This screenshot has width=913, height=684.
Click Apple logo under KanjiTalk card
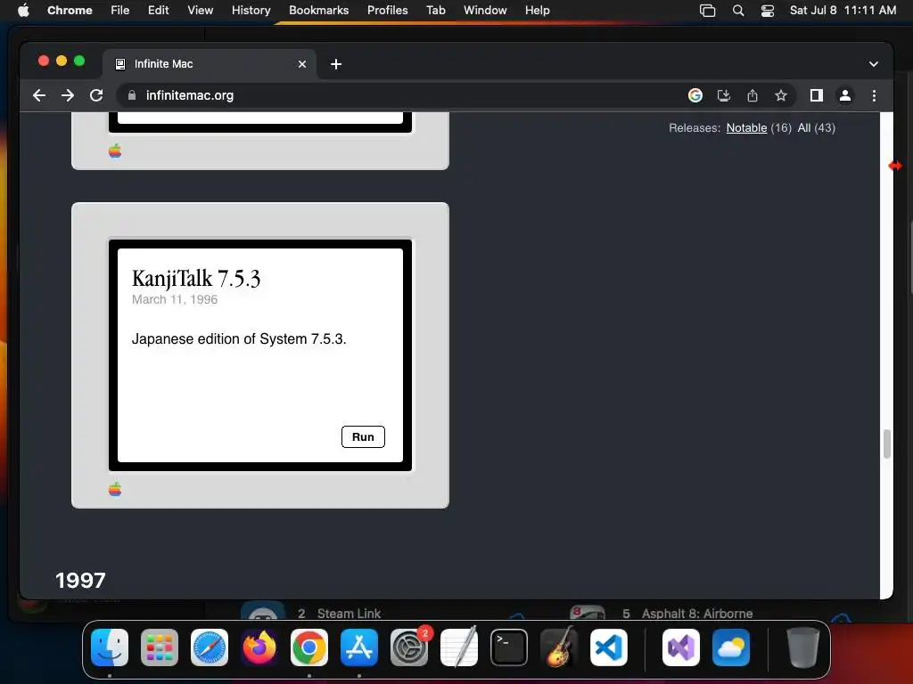[115, 489]
